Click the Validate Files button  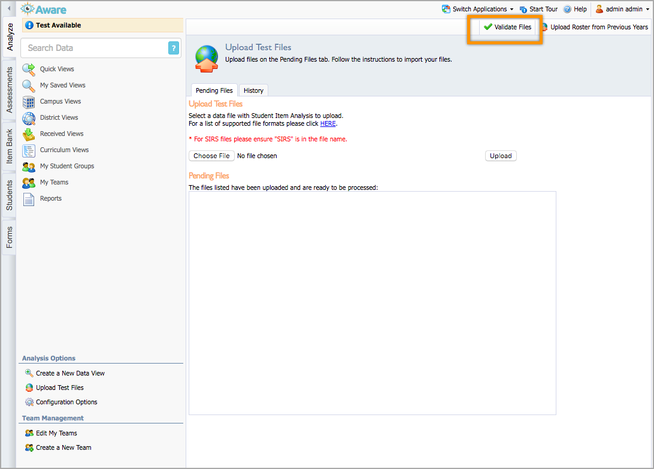coord(508,27)
